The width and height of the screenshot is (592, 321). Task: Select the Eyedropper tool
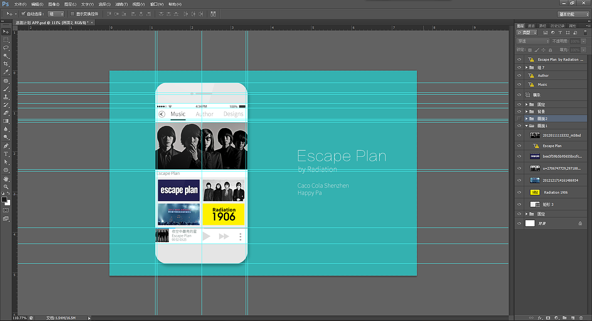tap(6, 72)
